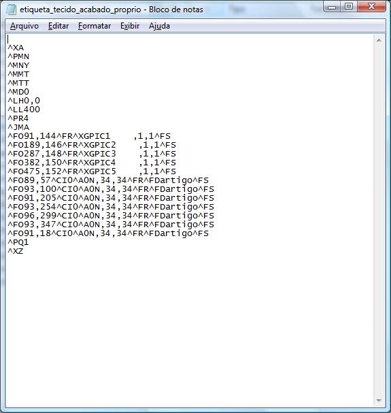Screen dimensions: 391x413
Task: Click the scrollbar down arrow
Action: (379, 401)
